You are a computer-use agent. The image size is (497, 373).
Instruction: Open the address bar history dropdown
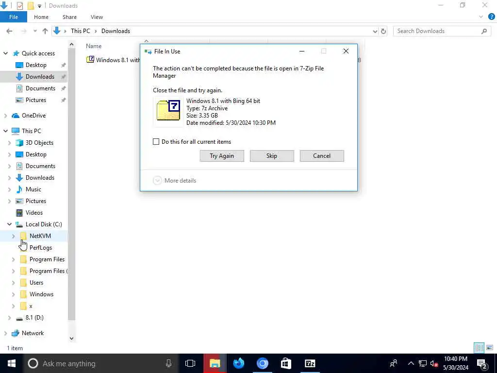375,31
